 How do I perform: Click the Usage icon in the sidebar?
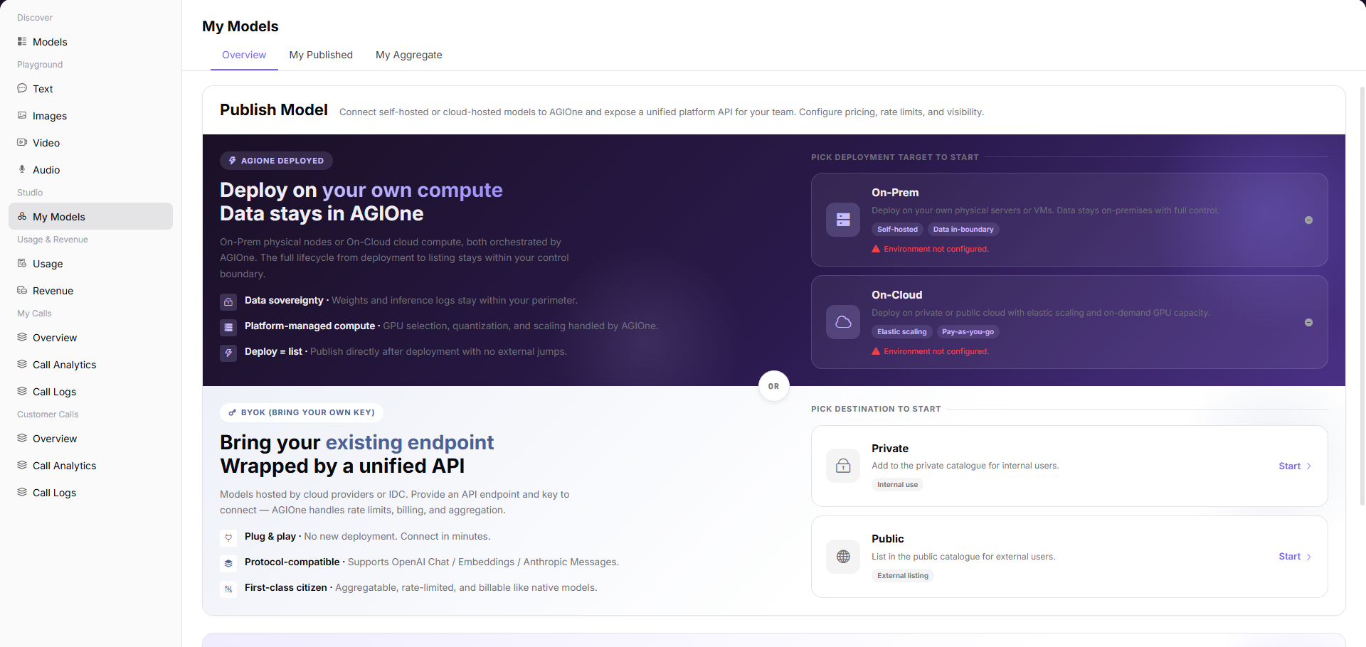22,263
